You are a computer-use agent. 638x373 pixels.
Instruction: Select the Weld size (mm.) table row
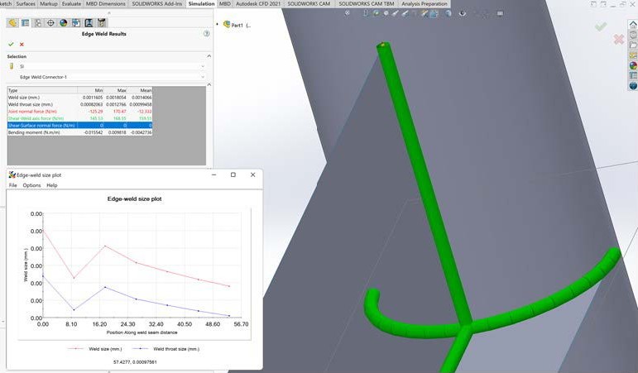tap(79, 98)
